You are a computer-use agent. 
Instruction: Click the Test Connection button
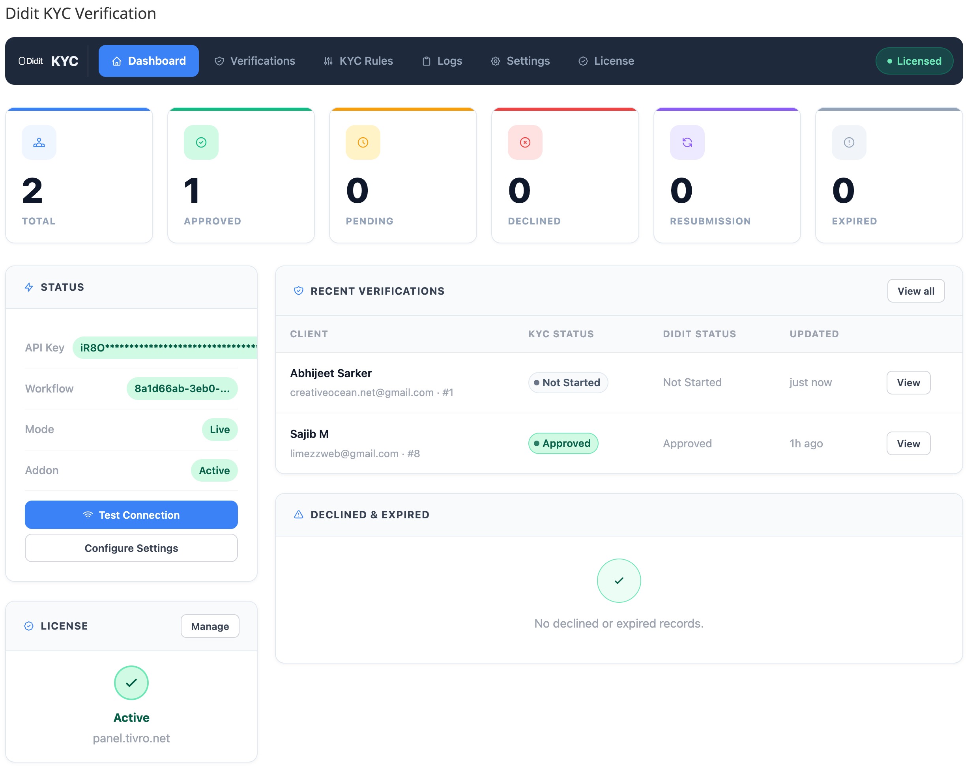point(131,515)
